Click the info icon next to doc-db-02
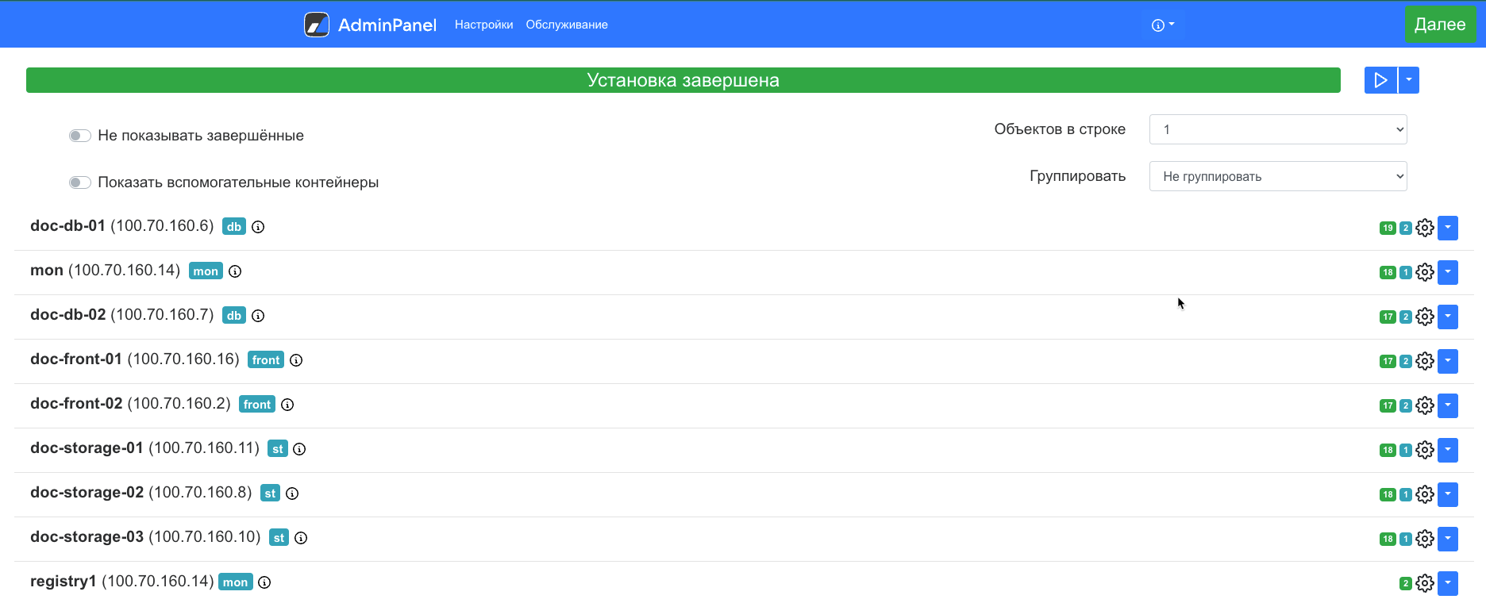The height and width of the screenshot is (603, 1486). point(258,316)
